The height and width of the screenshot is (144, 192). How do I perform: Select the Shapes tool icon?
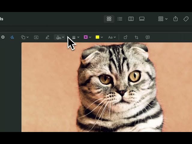(x=23, y=37)
